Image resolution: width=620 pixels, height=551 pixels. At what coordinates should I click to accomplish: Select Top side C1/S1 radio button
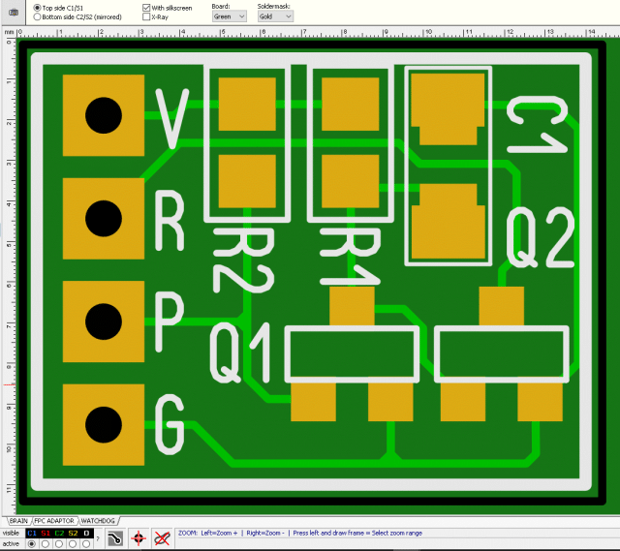click(x=38, y=8)
